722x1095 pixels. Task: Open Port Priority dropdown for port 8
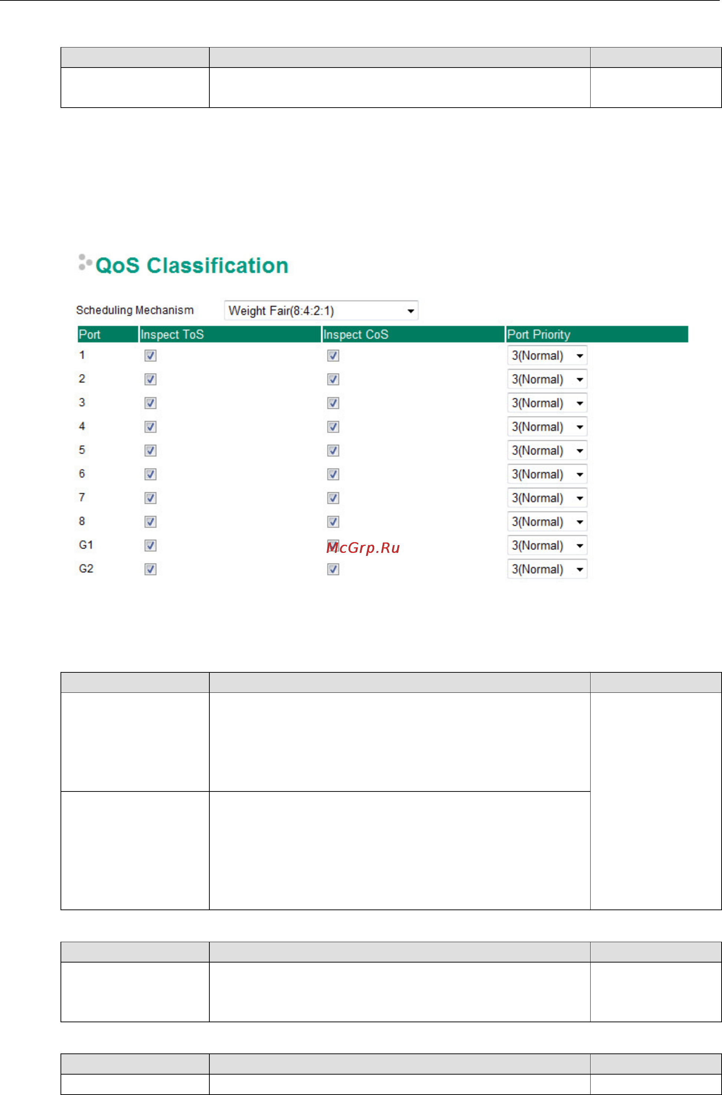(x=547, y=521)
